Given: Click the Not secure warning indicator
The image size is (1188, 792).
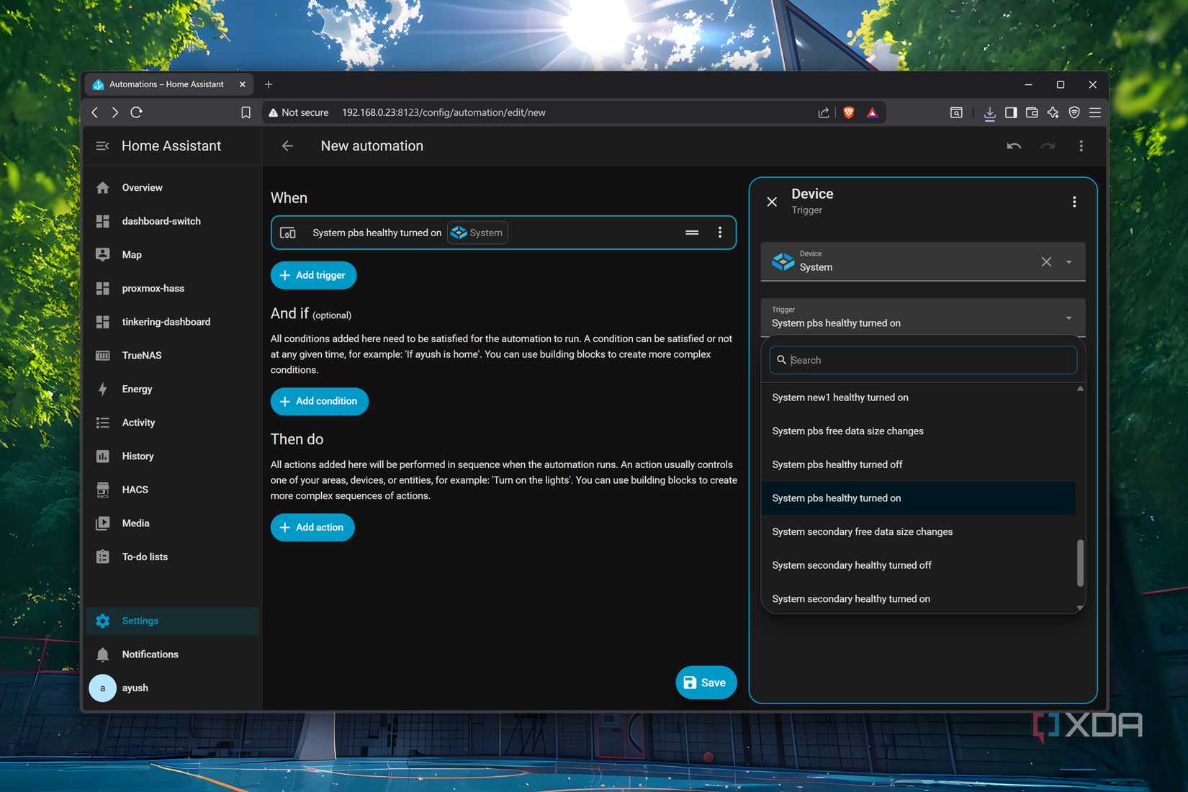Looking at the screenshot, I should 298,112.
